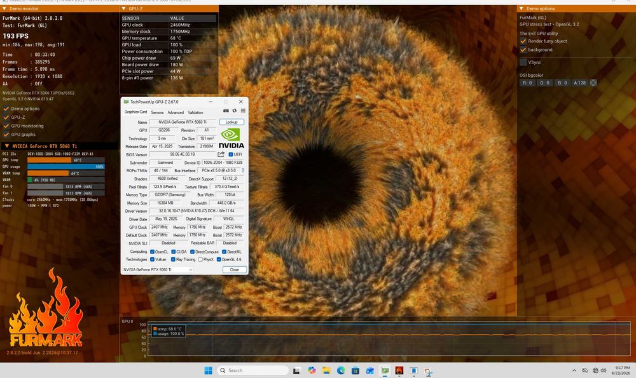Open Microsoft Edge from the taskbar
The height and width of the screenshot is (378, 636).
[341, 370]
